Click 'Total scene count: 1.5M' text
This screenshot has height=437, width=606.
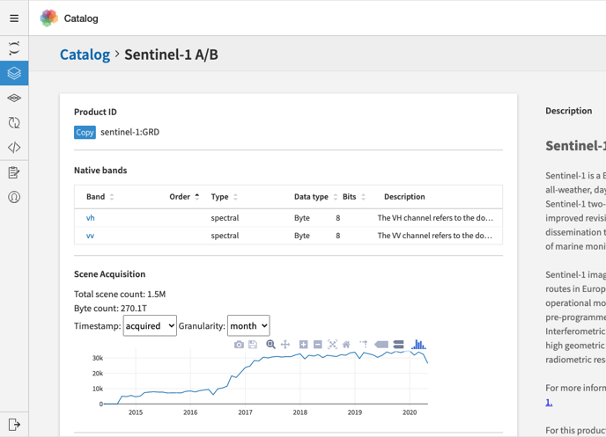(120, 295)
